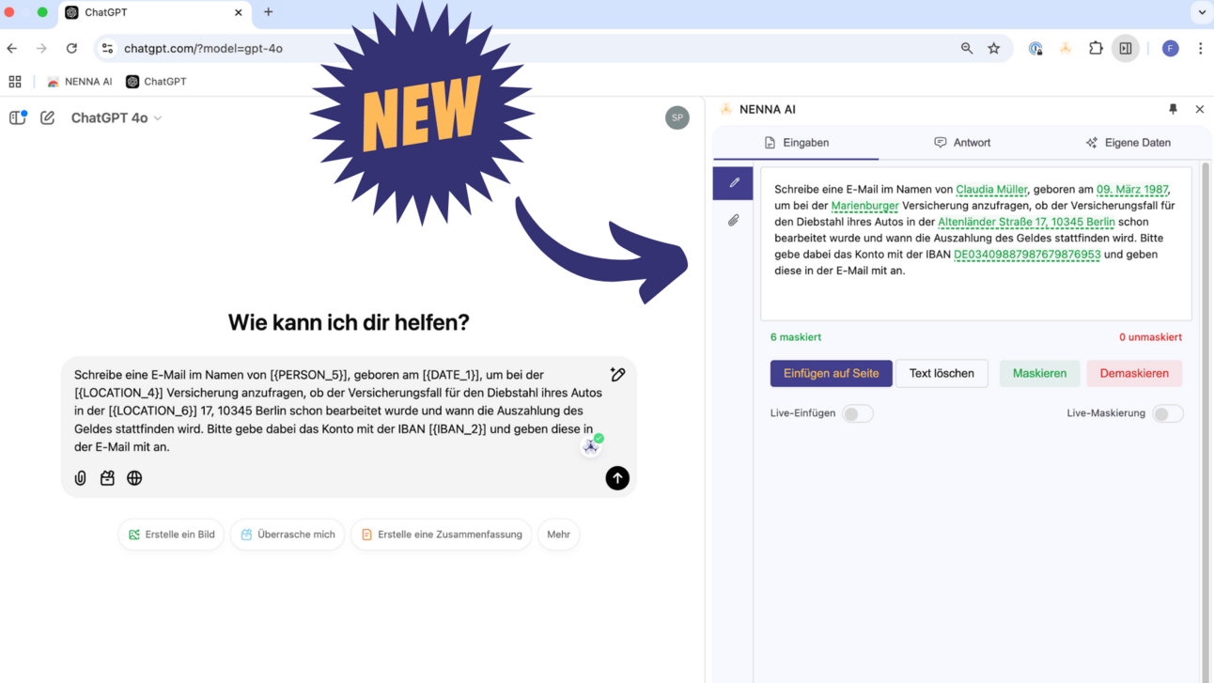This screenshot has height=683, width=1214.
Task: Select the pencil text input mode
Action: (733, 183)
